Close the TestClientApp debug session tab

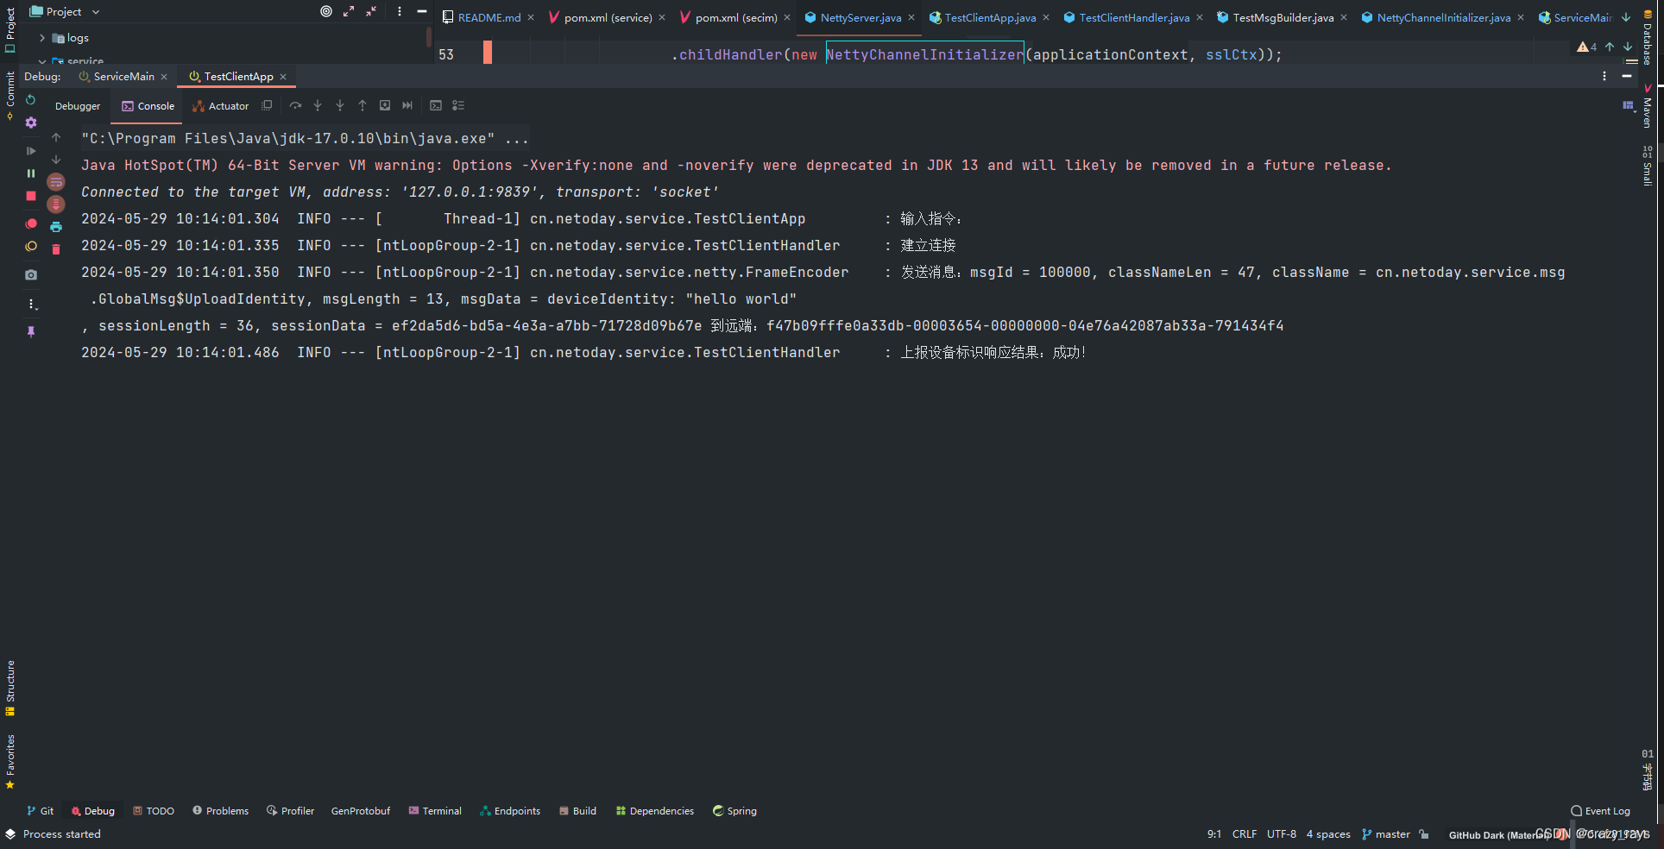(283, 77)
